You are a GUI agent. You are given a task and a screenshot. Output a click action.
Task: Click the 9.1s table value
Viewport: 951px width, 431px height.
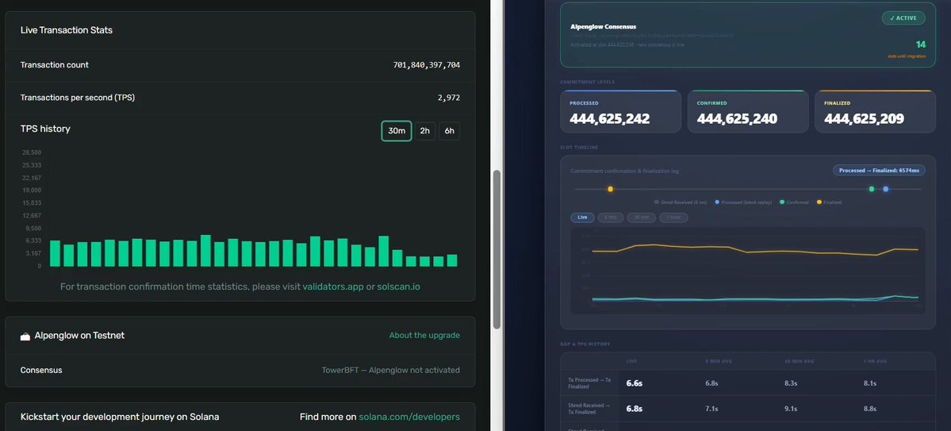(791, 409)
